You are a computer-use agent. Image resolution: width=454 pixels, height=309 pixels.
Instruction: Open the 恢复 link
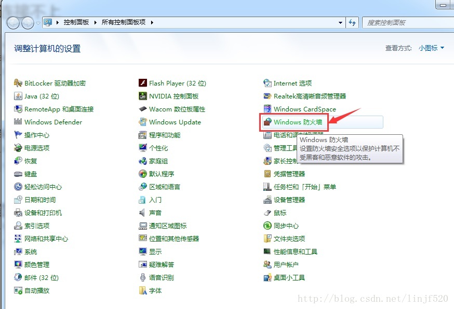point(31,161)
